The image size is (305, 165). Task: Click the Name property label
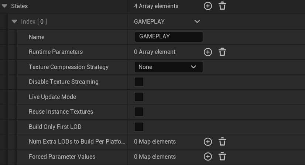coord(37,37)
